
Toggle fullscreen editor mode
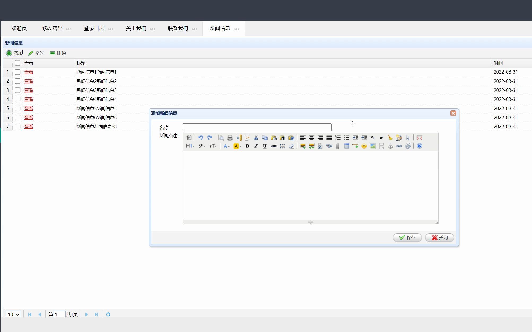pyautogui.click(x=419, y=138)
